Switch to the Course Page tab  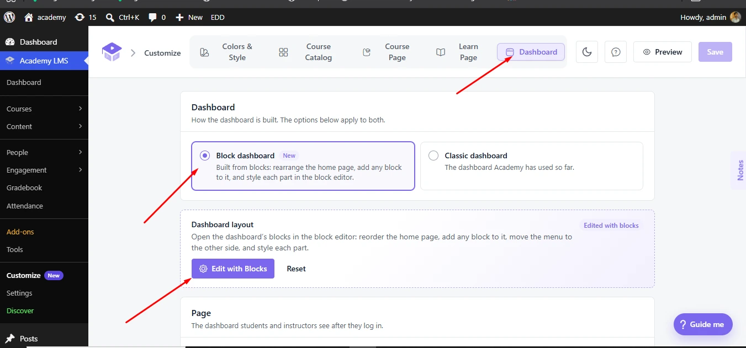(387, 52)
